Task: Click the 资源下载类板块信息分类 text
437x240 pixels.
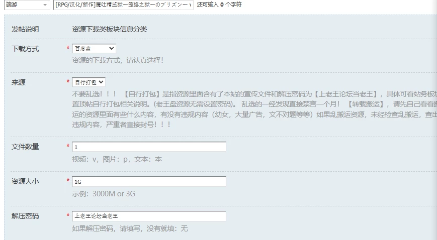Action: [110, 29]
